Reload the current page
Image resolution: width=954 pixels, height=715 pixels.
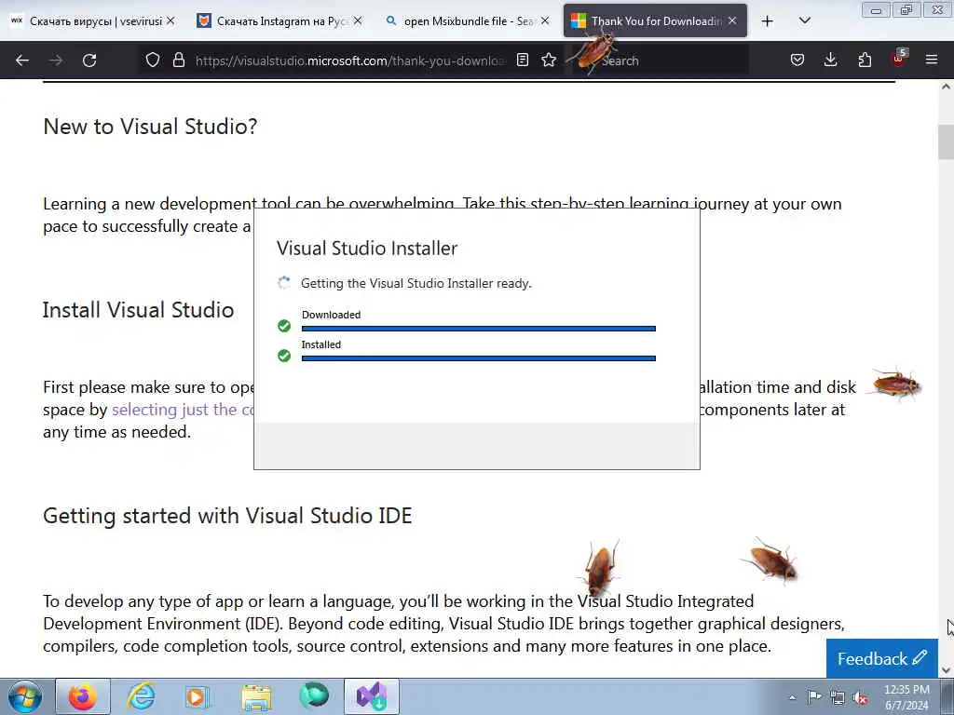pyautogui.click(x=89, y=61)
